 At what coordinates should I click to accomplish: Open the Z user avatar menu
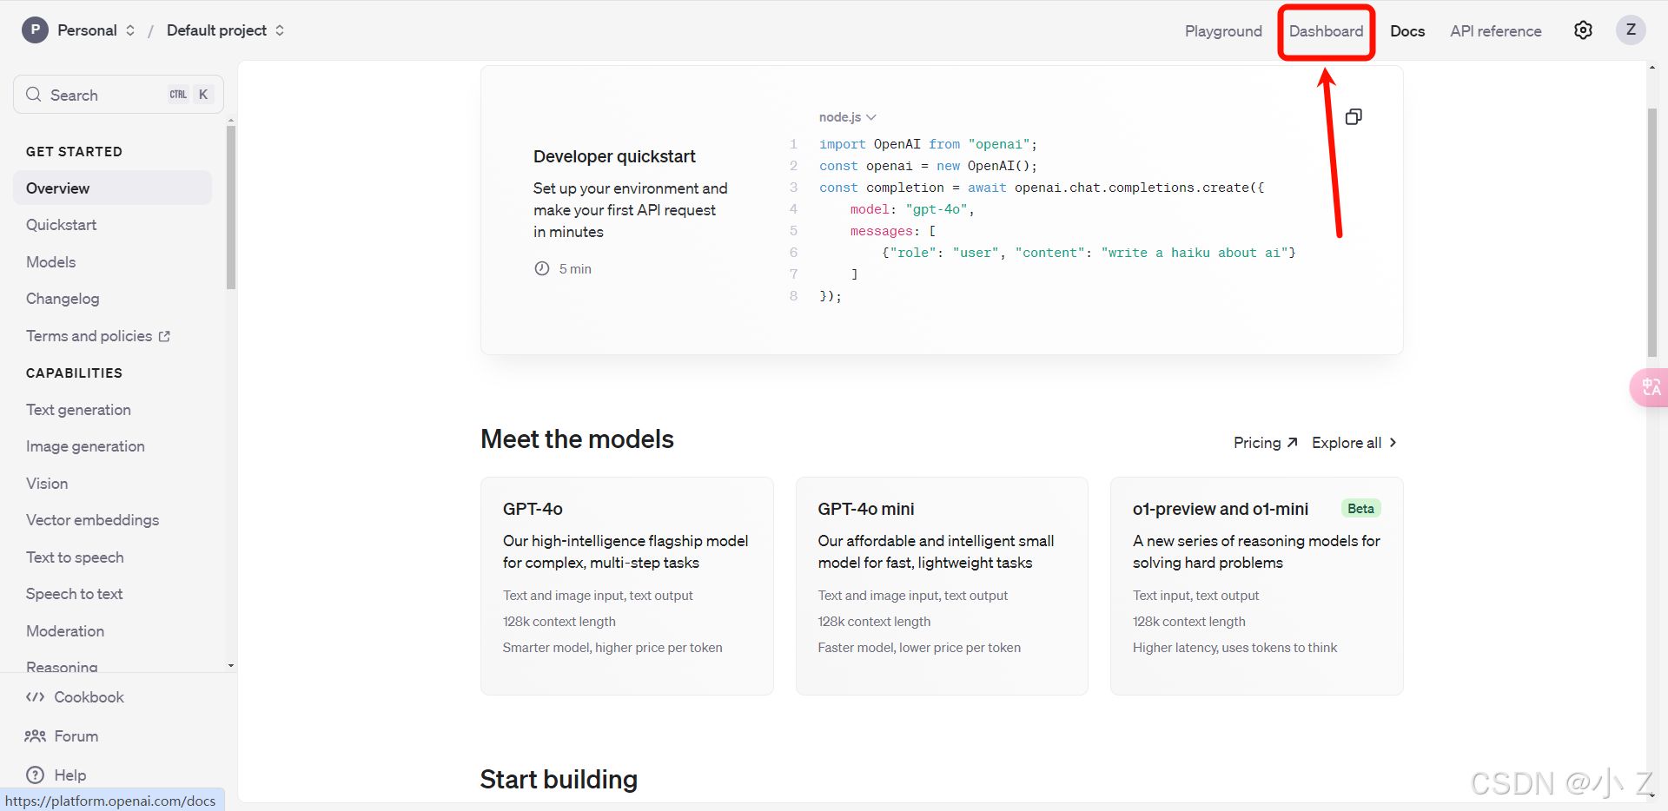[1631, 30]
